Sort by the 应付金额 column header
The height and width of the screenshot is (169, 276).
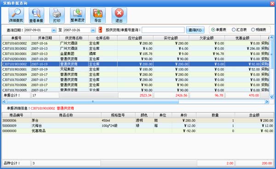pyautogui.click(x=135, y=38)
